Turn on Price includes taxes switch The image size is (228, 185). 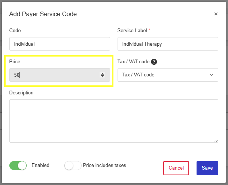pos(73,166)
